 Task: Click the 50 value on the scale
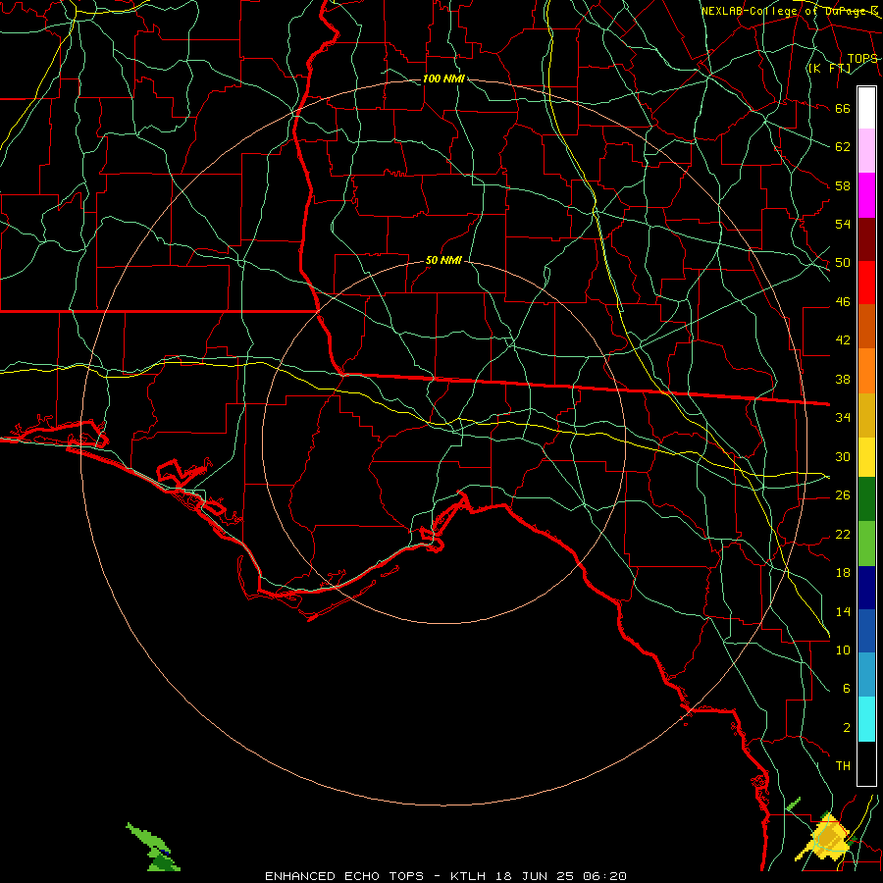[x=843, y=263]
